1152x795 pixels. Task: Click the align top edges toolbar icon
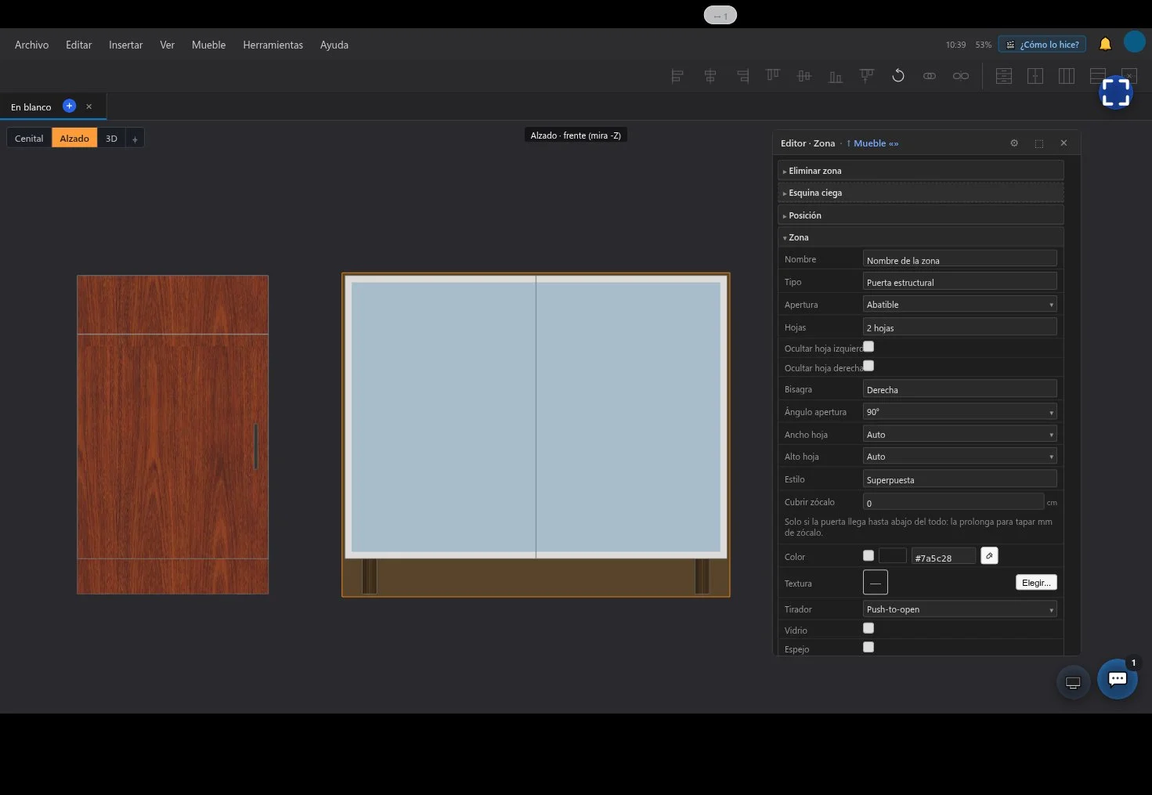click(x=773, y=76)
